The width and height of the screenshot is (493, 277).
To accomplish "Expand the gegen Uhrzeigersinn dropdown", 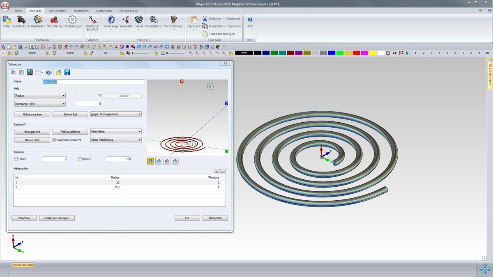I will [116, 114].
